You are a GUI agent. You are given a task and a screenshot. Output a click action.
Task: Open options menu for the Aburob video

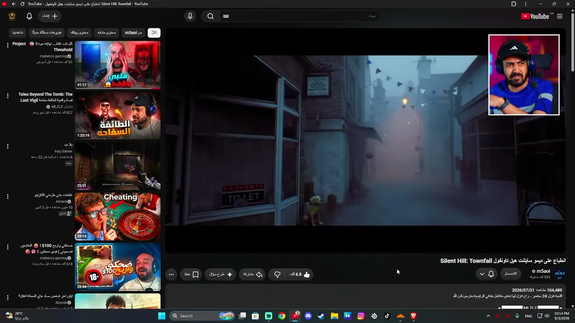tap(8, 297)
